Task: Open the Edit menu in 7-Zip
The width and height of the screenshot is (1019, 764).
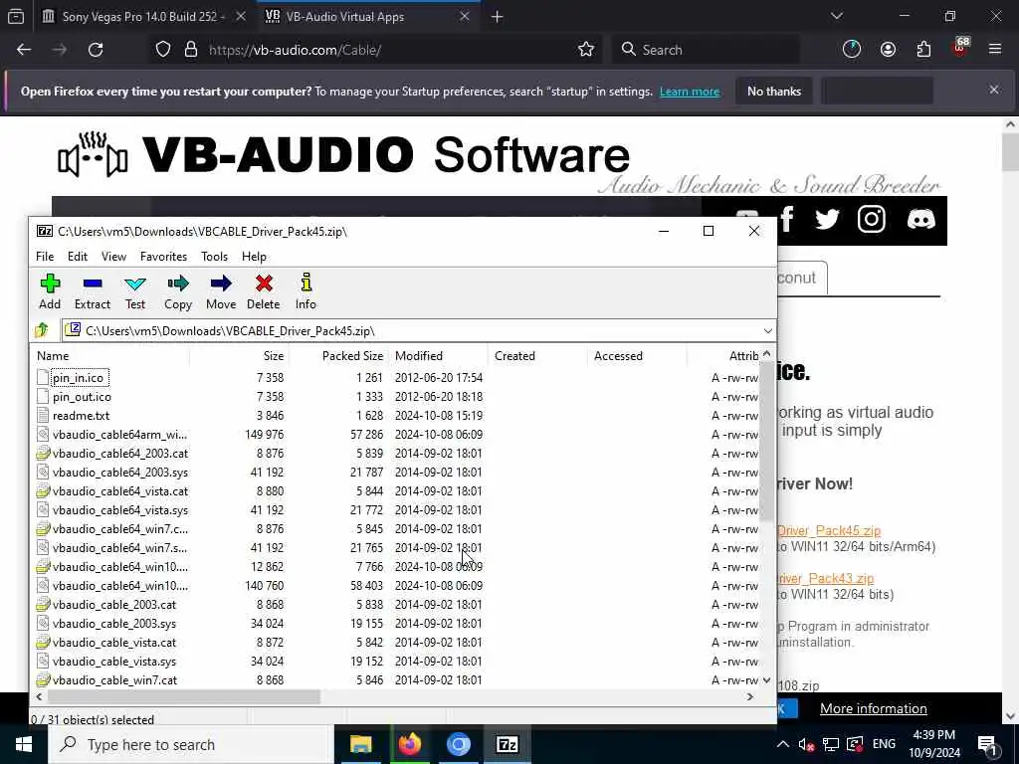Action: [78, 257]
